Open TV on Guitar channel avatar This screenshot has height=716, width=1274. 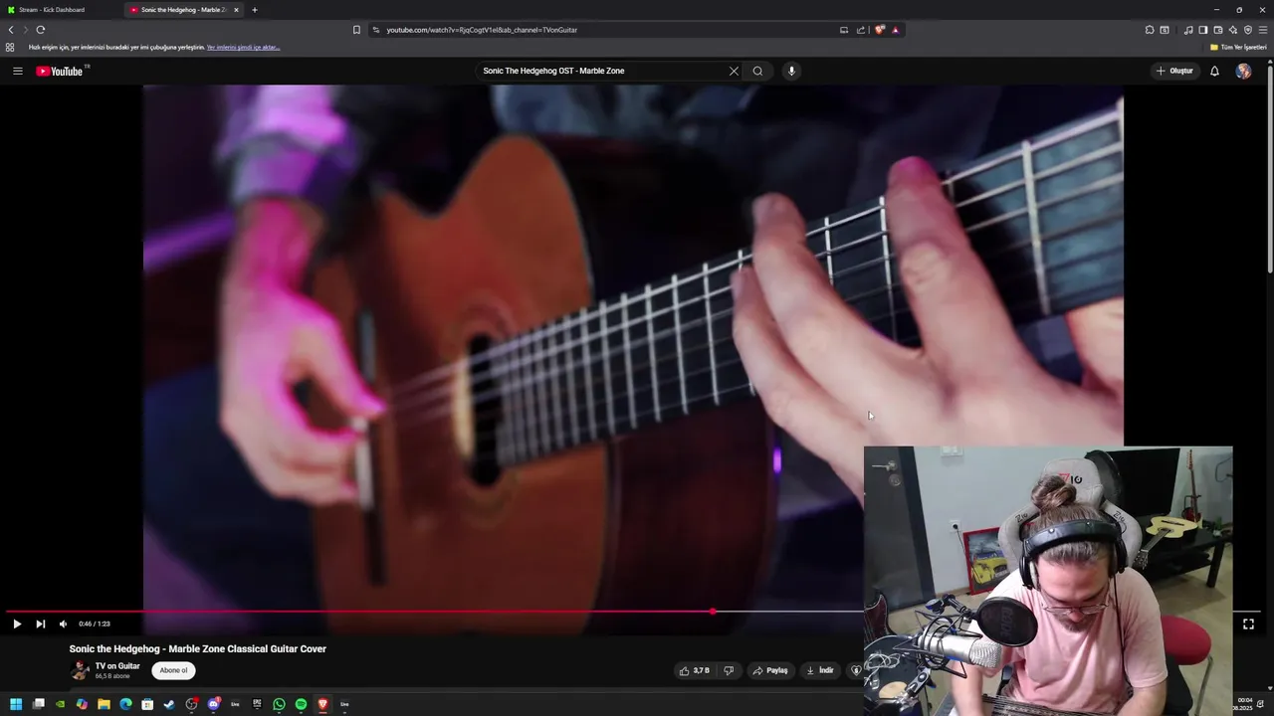coord(80,670)
